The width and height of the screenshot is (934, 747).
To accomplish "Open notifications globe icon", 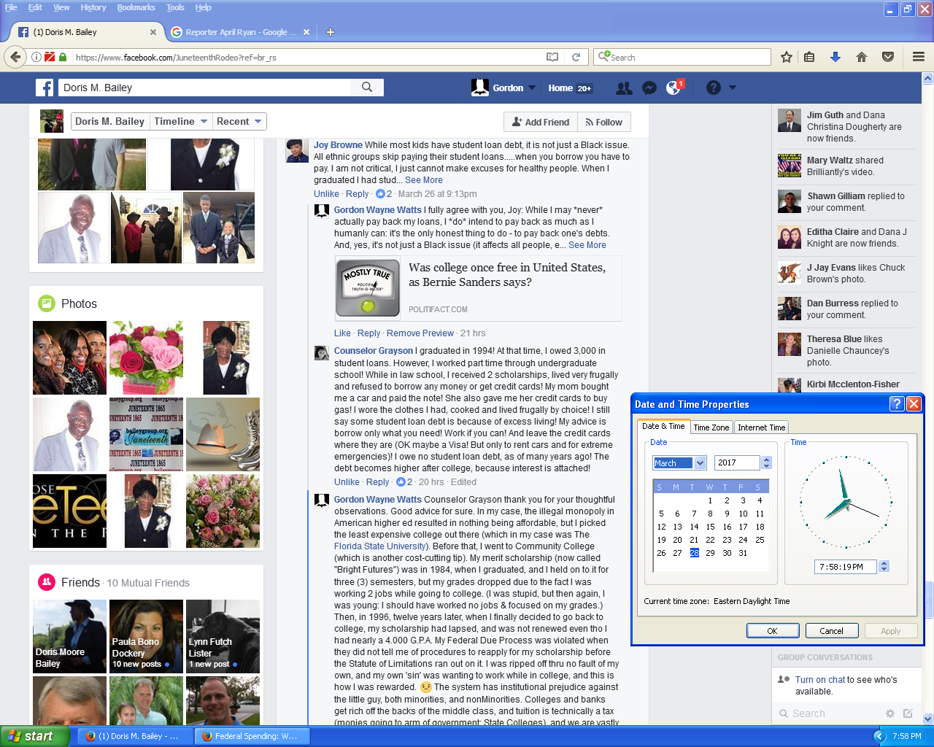I will coord(674,88).
